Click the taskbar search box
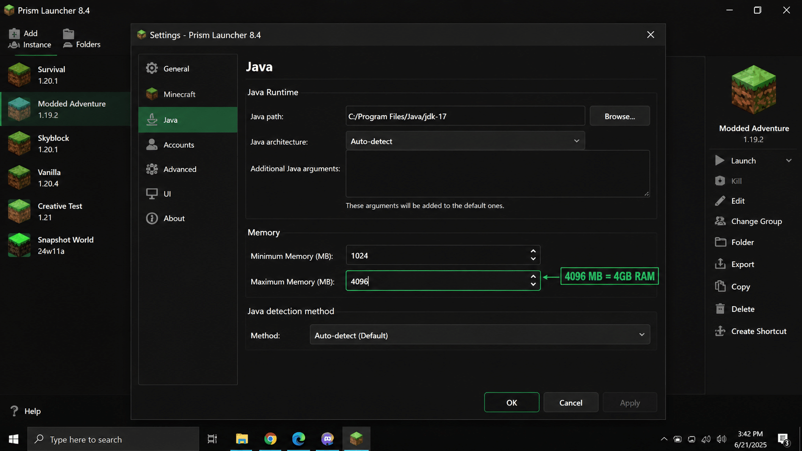 (x=113, y=439)
